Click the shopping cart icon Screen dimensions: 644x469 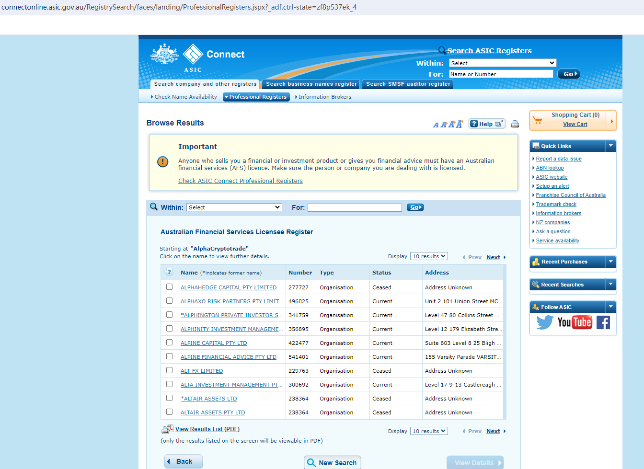click(x=538, y=120)
